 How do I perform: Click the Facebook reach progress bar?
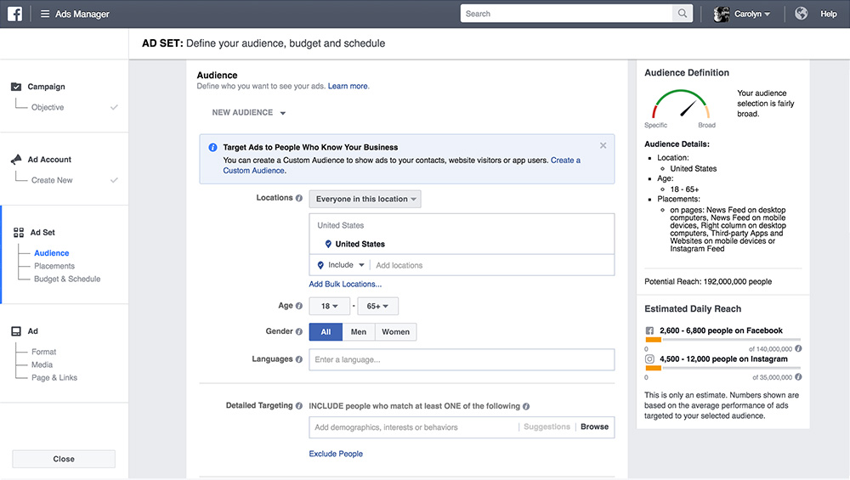click(722, 340)
